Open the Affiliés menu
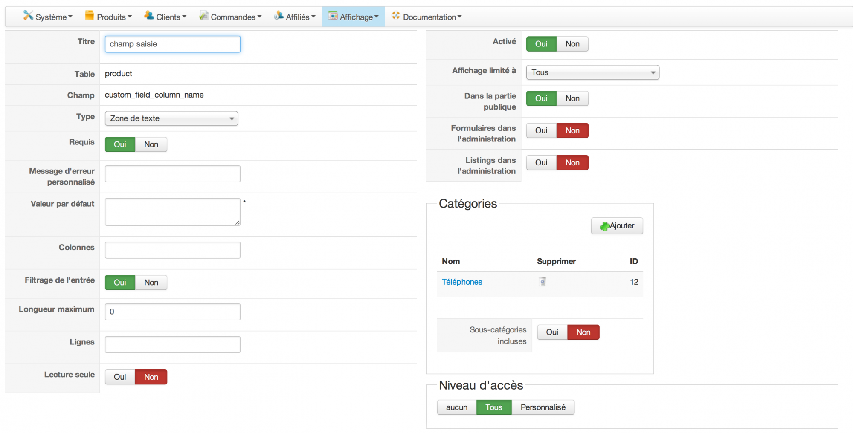The image size is (853, 433). pos(295,17)
